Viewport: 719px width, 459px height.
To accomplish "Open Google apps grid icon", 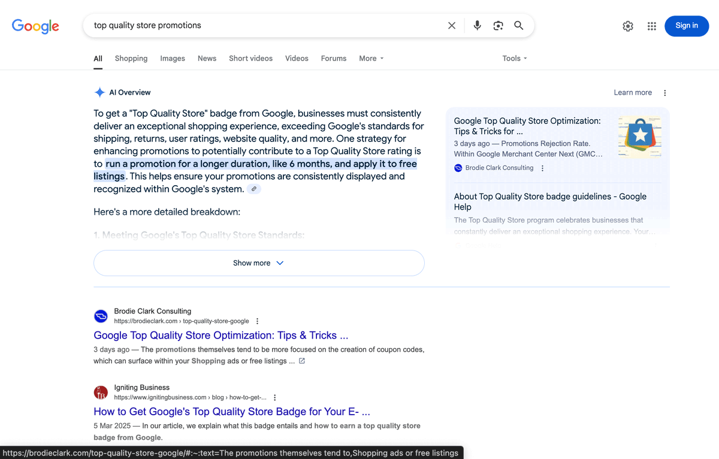I will (652, 26).
